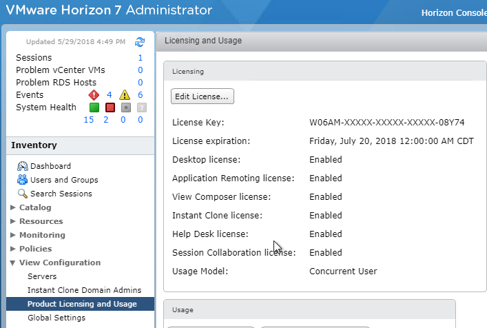Click the Concurrent User usage model value
The width and height of the screenshot is (487, 328).
pyautogui.click(x=343, y=271)
